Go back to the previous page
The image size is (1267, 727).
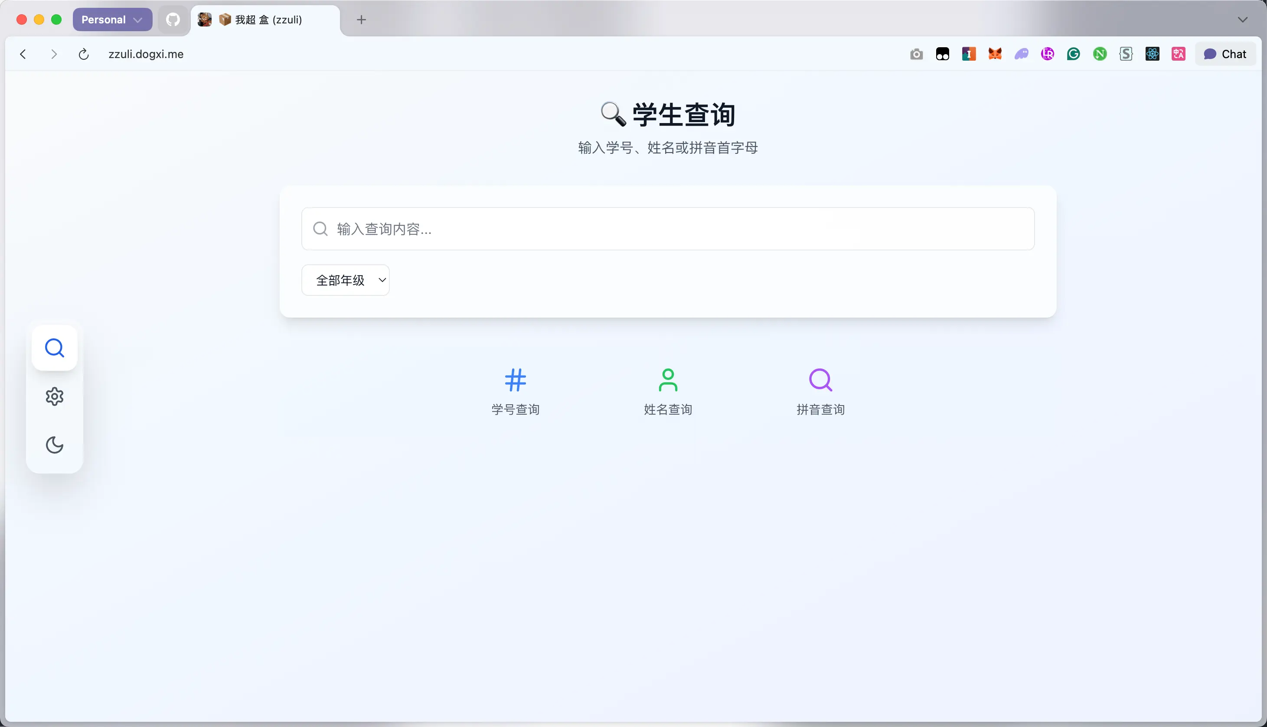pyautogui.click(x=23, y=54)
